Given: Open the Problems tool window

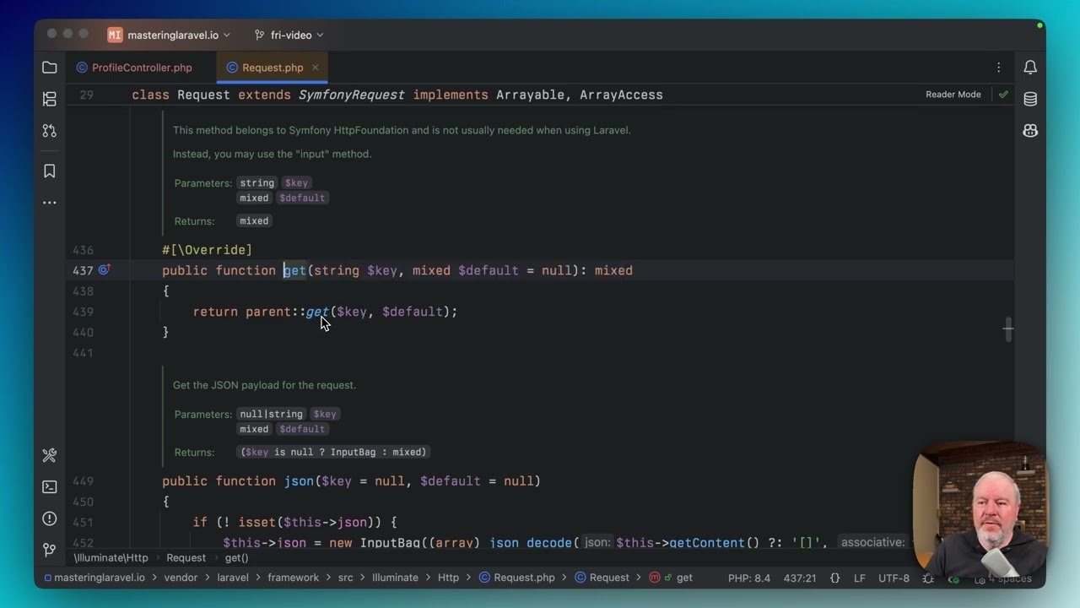Looking at the screenshot, I should (50, 518).
